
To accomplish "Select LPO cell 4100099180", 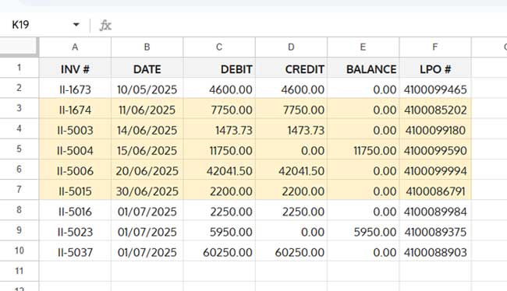I will click(435, 129).
